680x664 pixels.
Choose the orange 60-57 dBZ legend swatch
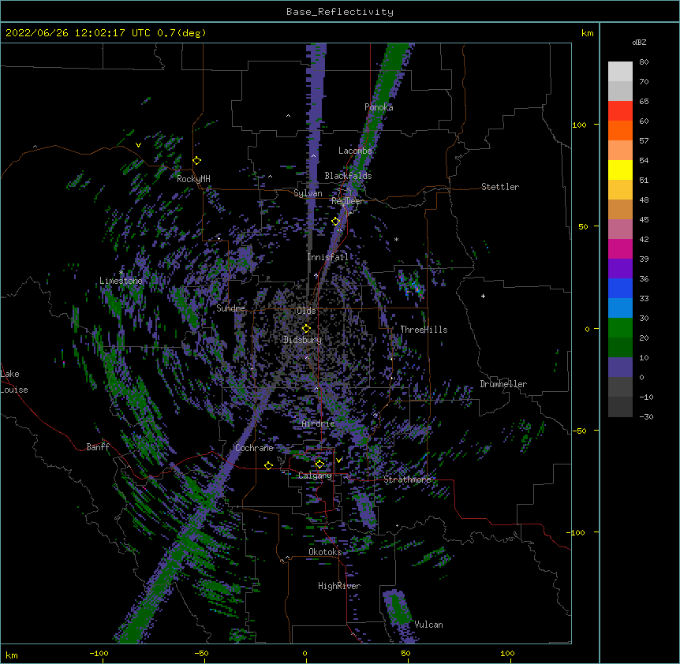pyautogui.click(x=620, y=130)
